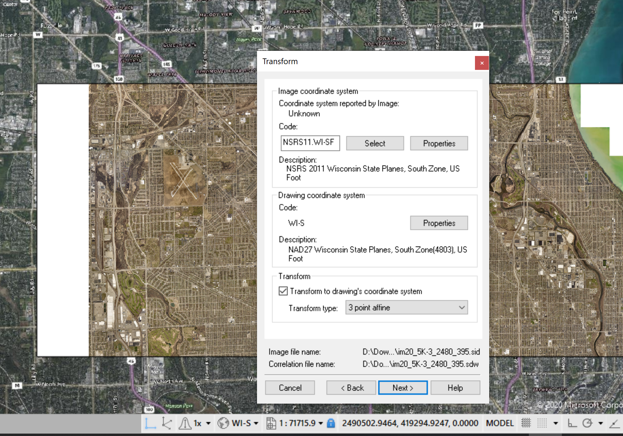The width and height of the screenshot is (623, 436).
Task: Expand the grid settings dropdown arrow
Action: (556, 423)
